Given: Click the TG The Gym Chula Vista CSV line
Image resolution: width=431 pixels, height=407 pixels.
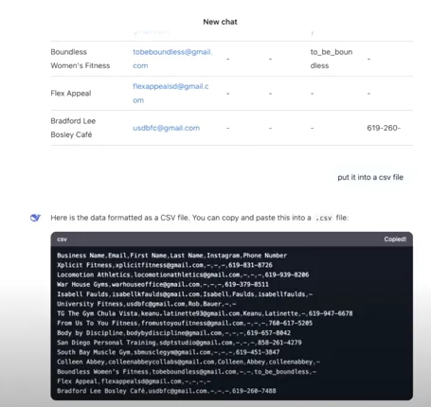Looking at the screenshot, I should pos(205,313).
